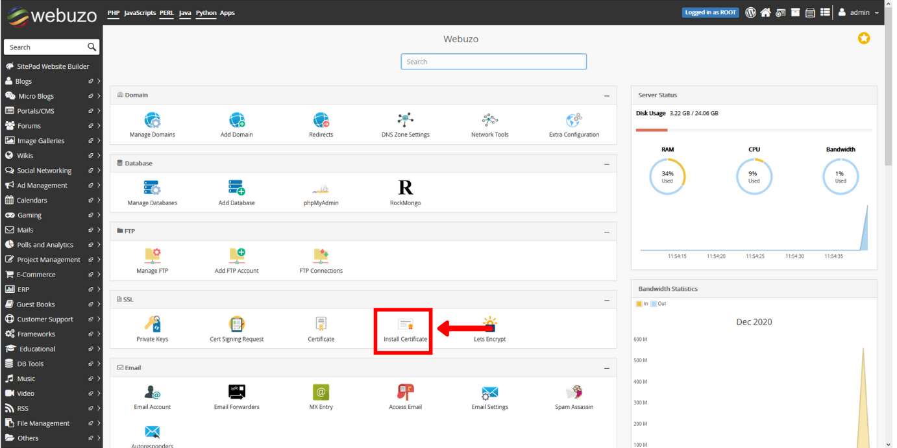Open the PHP menu item
Viewport: 897px width, 448px height.
[x=114, y=12]
